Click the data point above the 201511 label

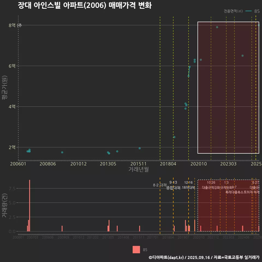tap(139, 148)
